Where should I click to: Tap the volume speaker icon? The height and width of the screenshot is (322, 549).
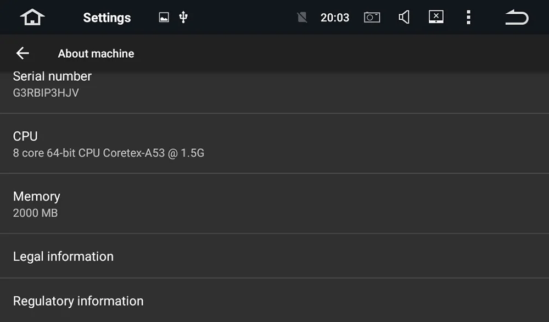[404, 18]
